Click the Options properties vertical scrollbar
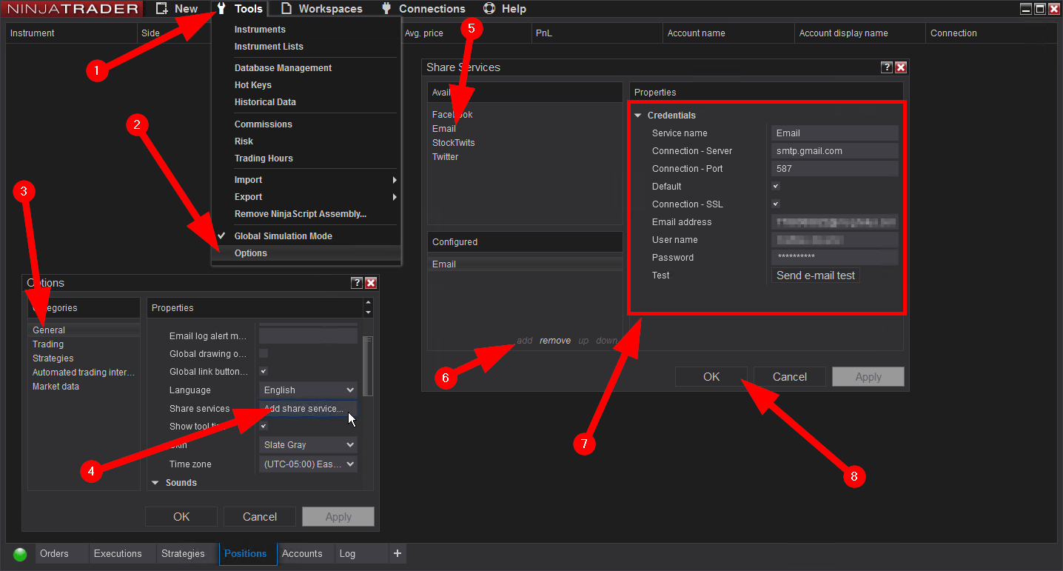This screenshot has height=571, width=1063. point(368,367)
